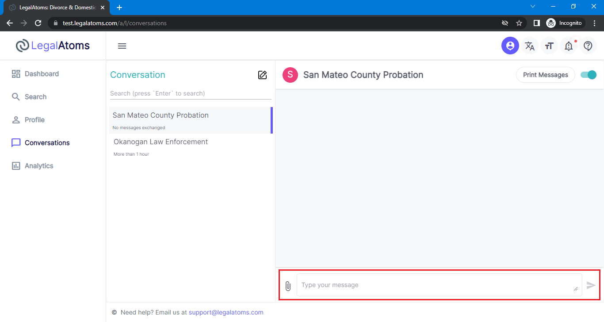Click 'No messages exchanged' text

point(139,128)
